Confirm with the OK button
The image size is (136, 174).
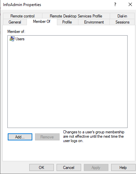[x=41, y=168]
